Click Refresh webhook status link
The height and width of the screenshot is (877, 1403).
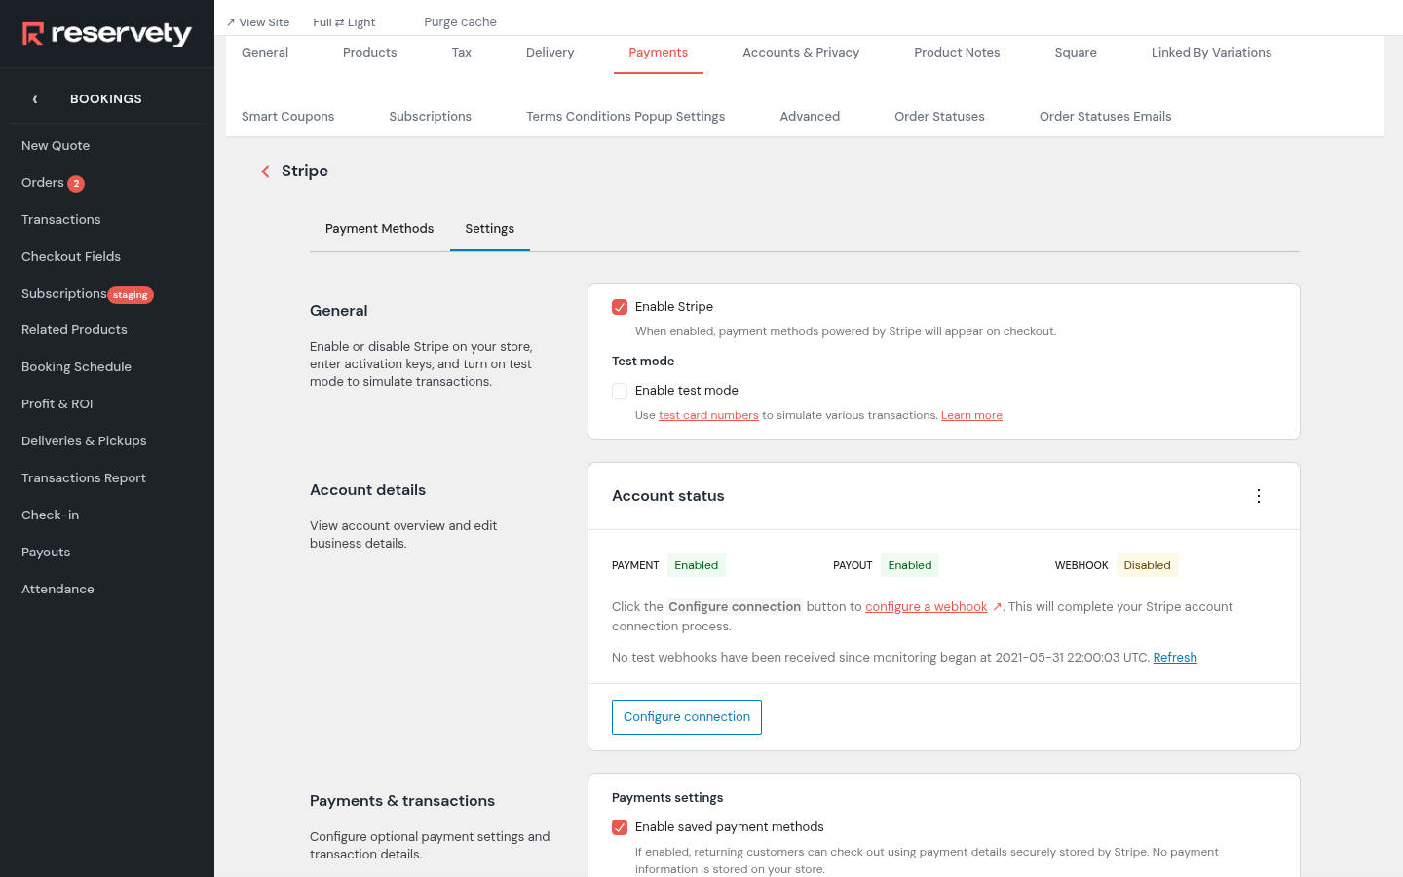click(x=1175, y=658)
